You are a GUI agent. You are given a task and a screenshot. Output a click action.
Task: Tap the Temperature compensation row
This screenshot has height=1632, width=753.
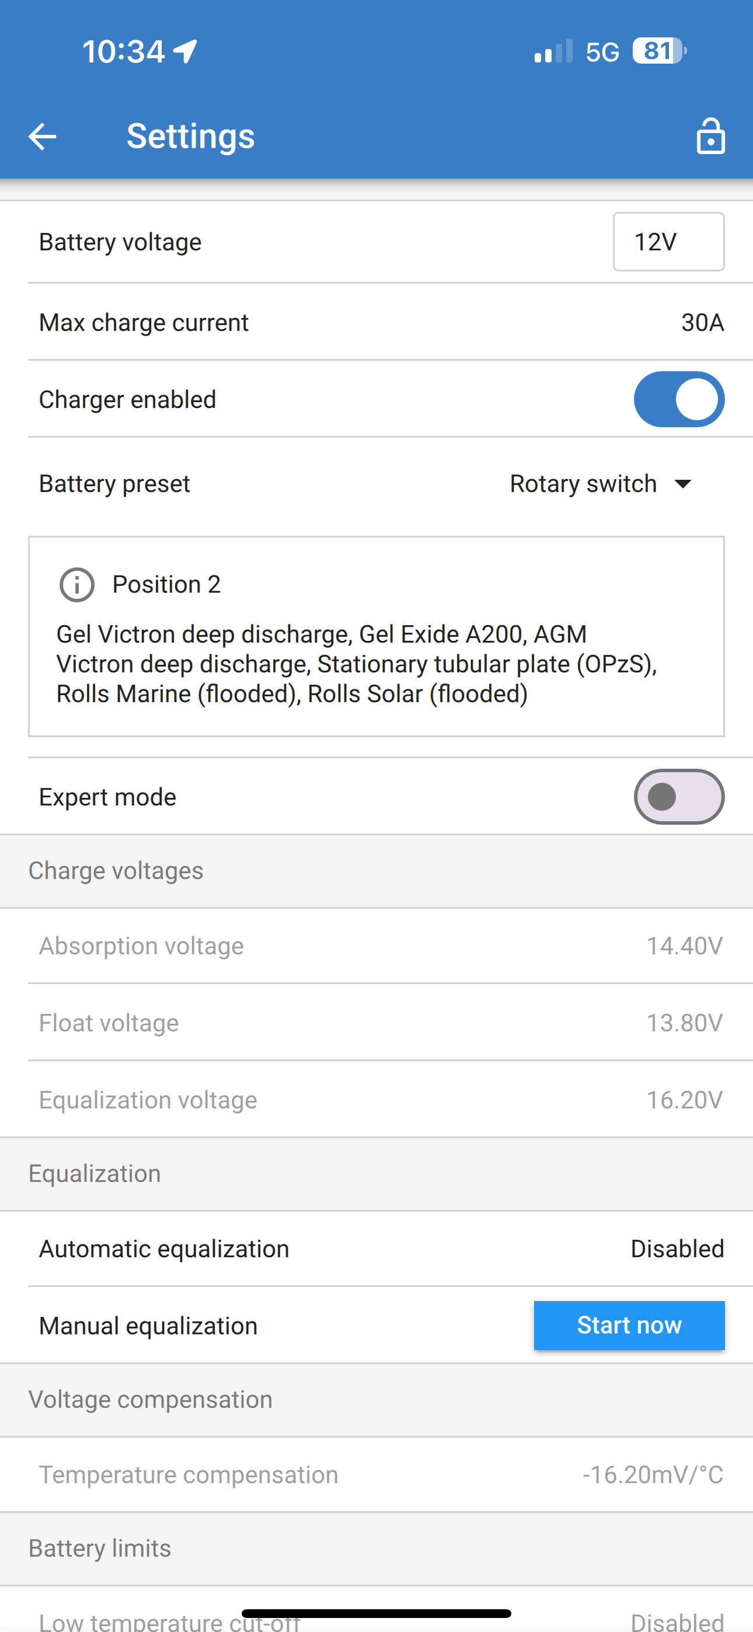tap(376, 1474)
